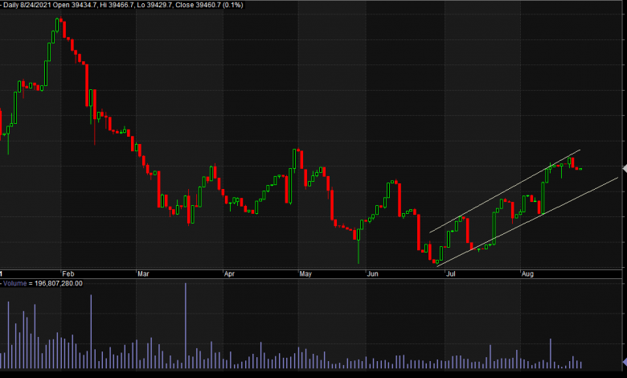Click the Jul label on the date axis
Screen dimensions: 627x378
pos(450,273)
